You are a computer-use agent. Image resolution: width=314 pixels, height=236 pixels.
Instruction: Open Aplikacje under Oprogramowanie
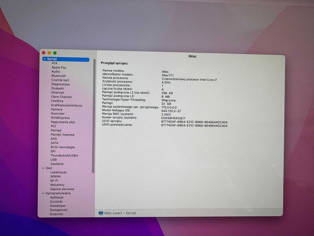pos(57,198)
